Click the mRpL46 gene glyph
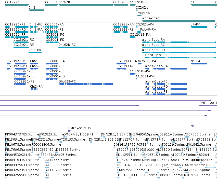 [139, 16]
